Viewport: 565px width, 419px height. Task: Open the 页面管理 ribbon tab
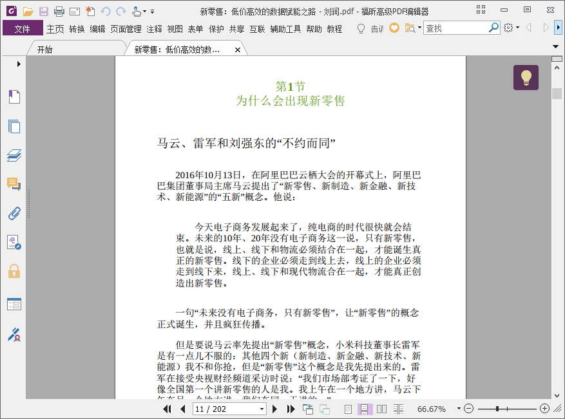[126, 29]
